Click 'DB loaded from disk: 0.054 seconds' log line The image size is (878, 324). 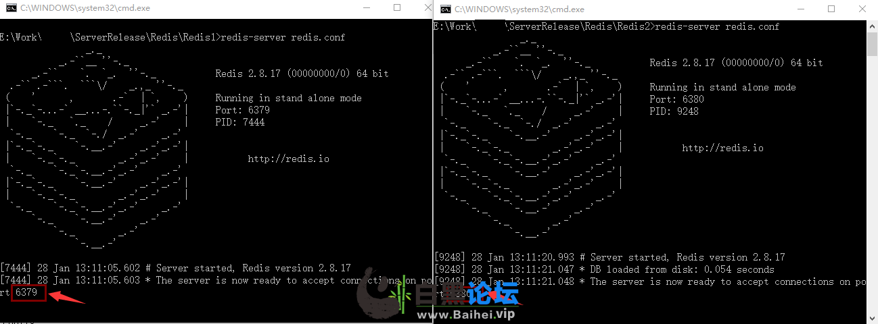(604, 269)
